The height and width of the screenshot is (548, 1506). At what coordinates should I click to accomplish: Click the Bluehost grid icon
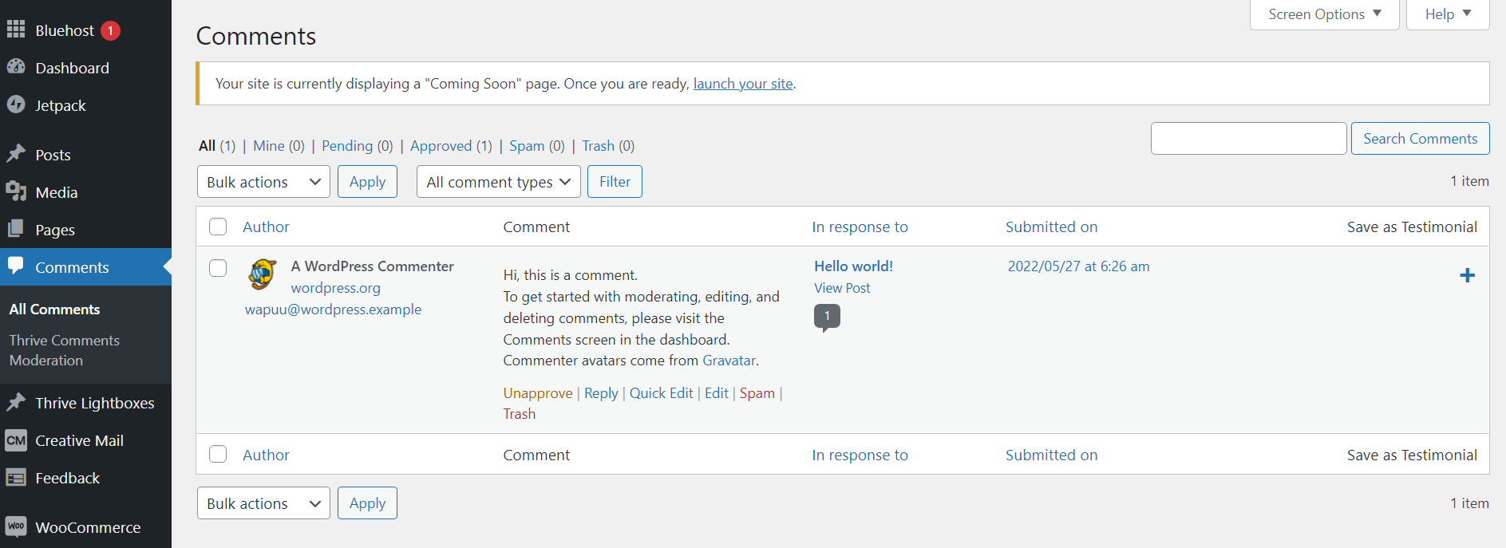coord(16,30)
